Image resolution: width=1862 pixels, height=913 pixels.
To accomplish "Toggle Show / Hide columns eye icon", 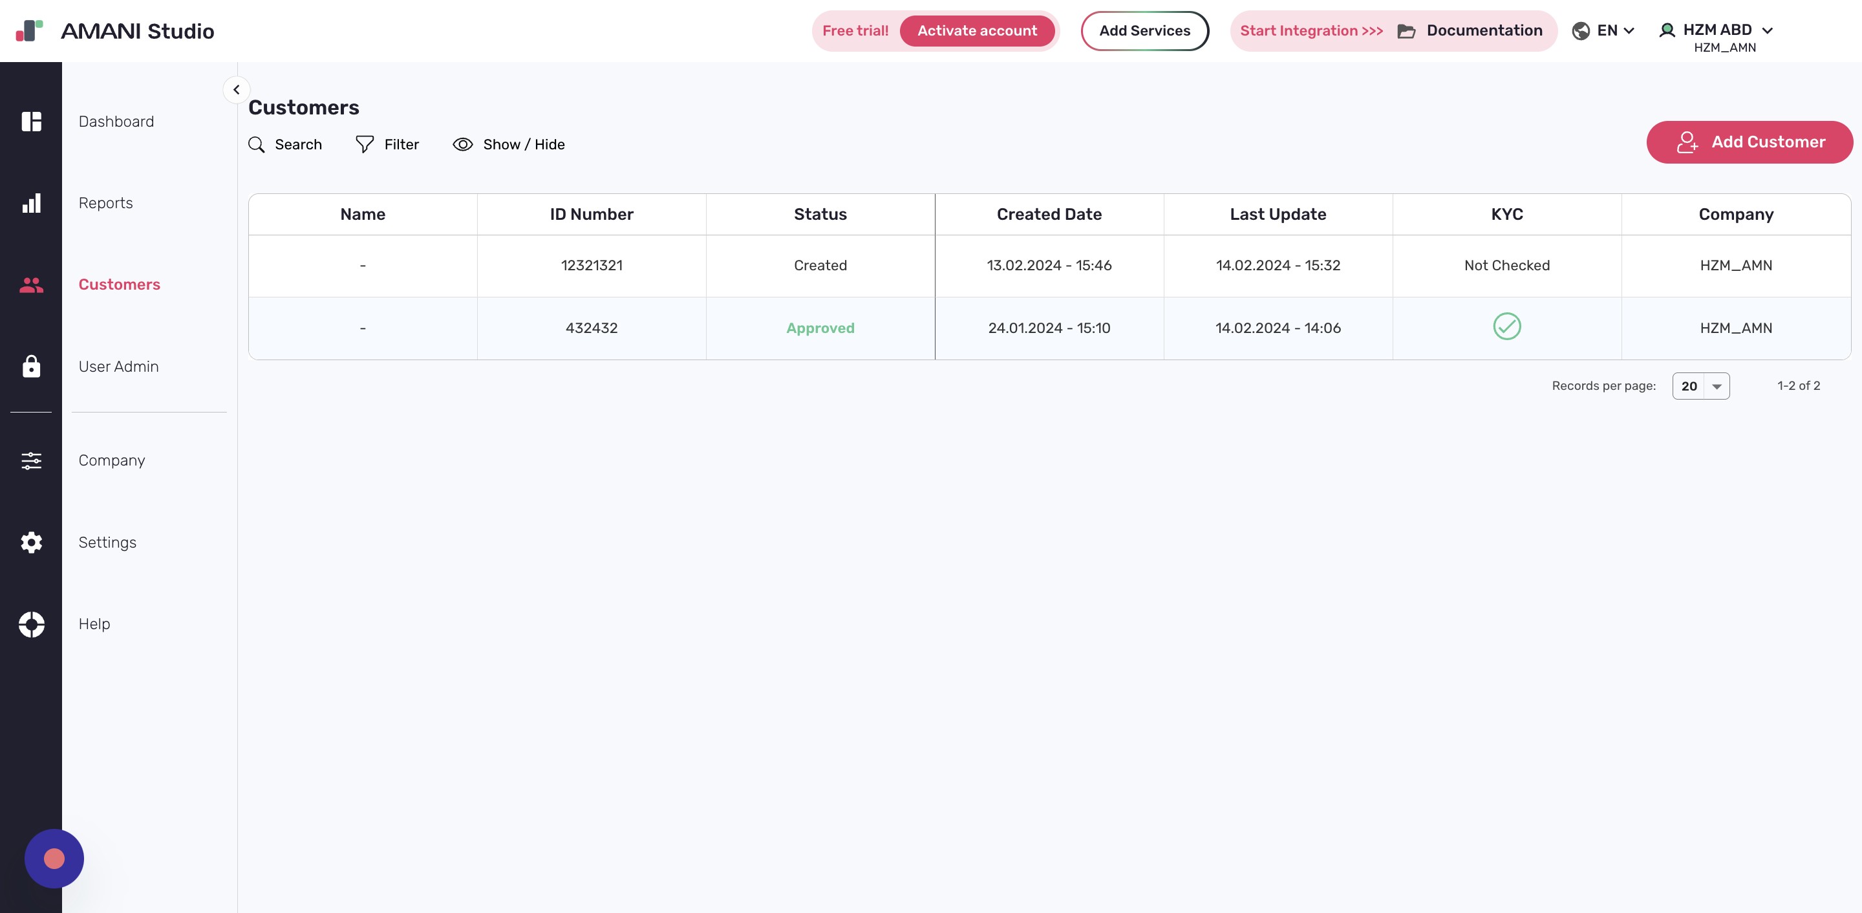I will pos(463,145).
